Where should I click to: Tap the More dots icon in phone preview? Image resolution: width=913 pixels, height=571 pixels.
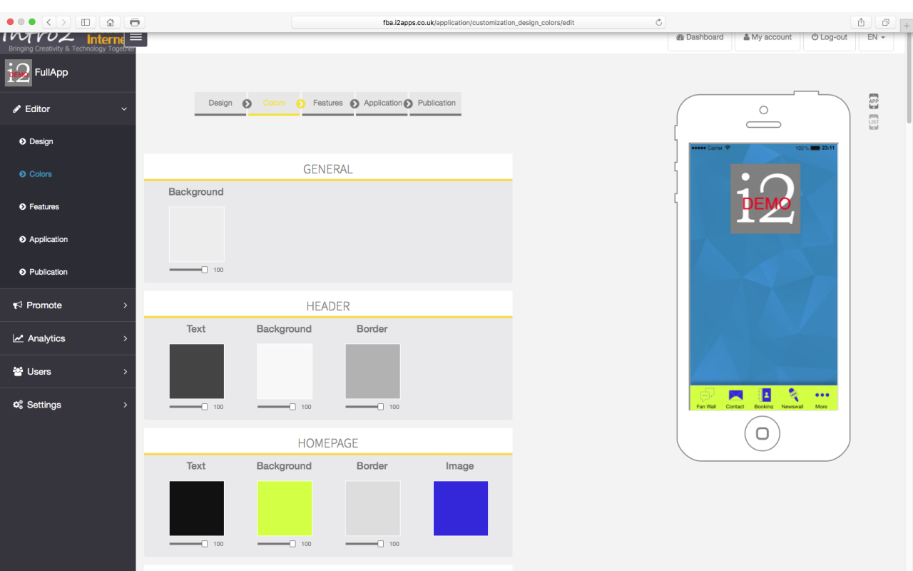click(x=822, y=395)
